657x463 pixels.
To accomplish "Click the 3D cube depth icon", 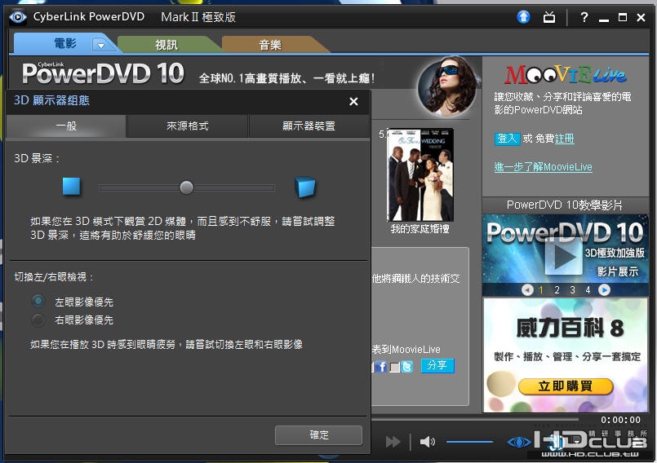I will point(305,187).
